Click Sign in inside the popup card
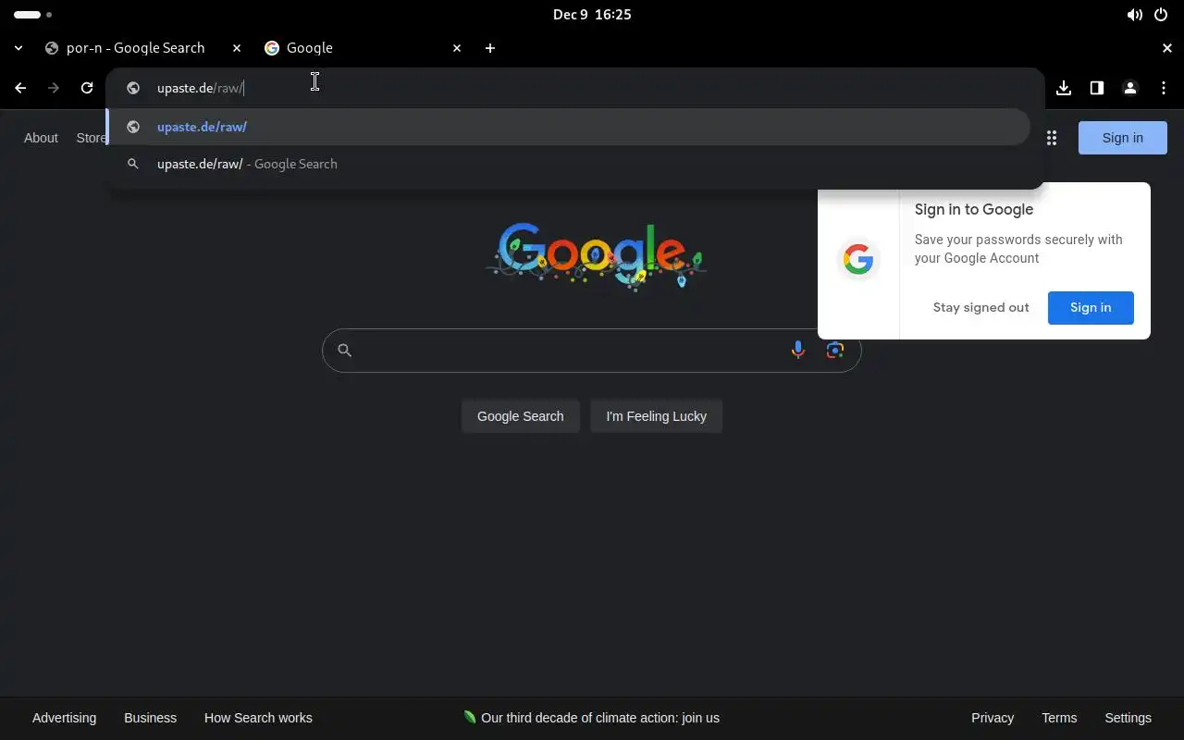Viewport: 1184px width, 740px height. coord(1091,308)
